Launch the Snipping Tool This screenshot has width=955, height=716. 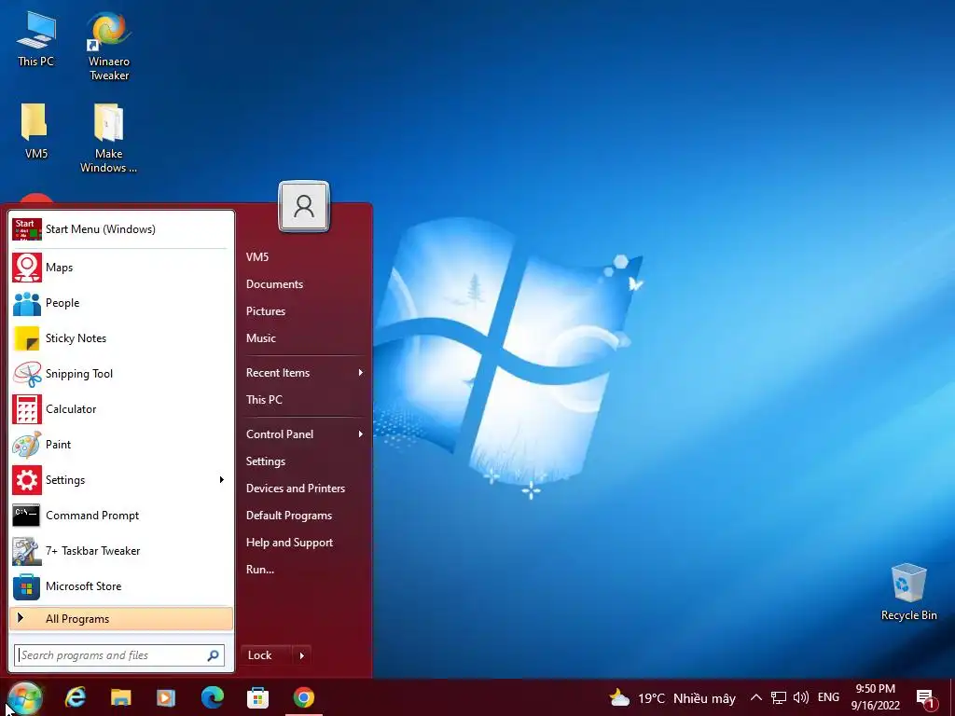(x=122, y=373)
